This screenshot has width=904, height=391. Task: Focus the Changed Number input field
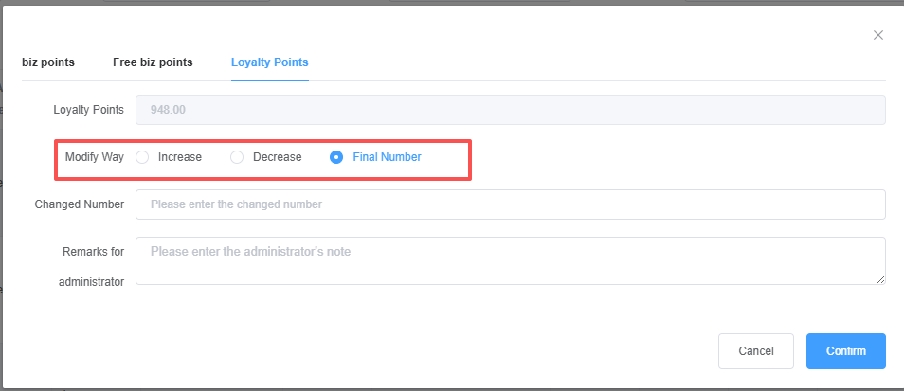coord(510,204)
